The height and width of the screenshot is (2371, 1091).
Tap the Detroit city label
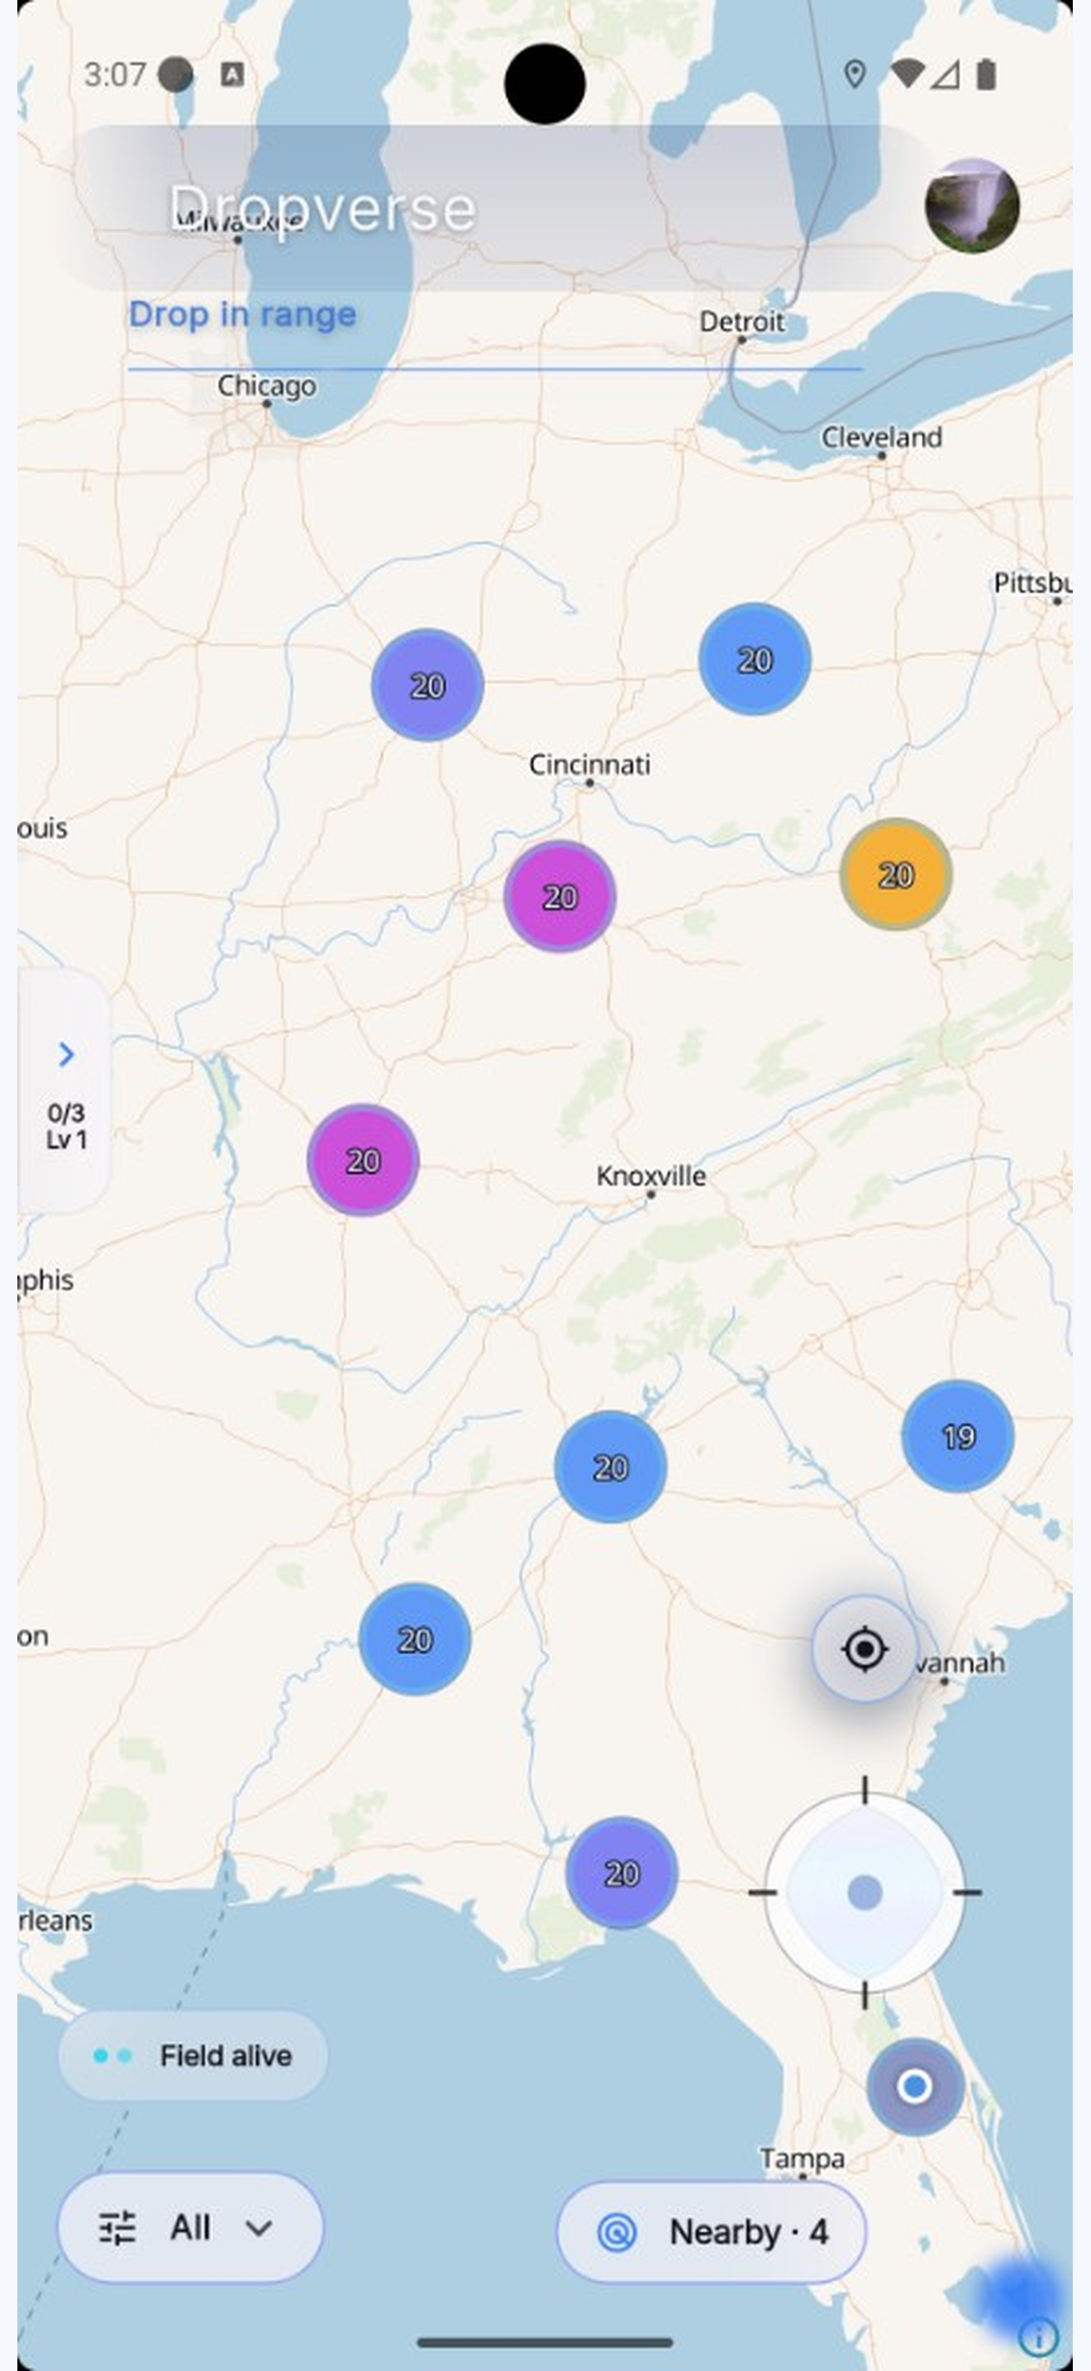[741, 322]
